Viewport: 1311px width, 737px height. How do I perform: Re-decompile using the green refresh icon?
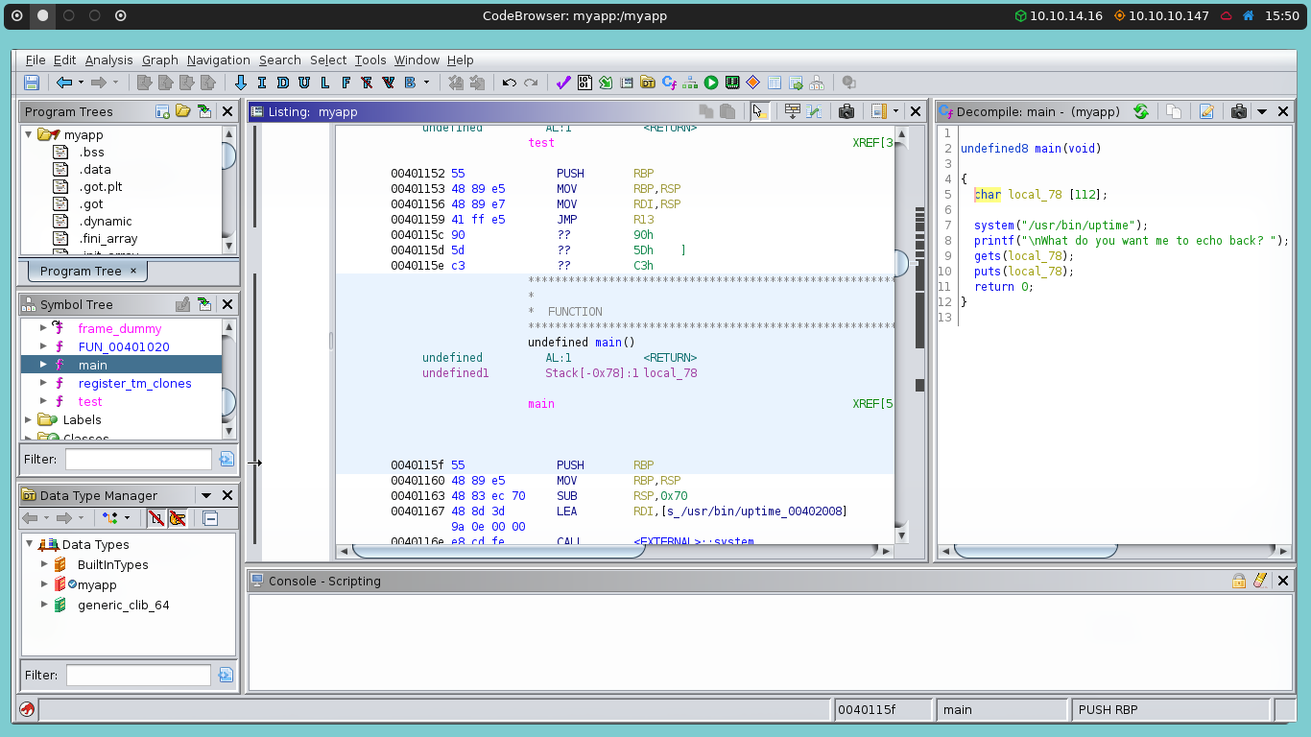pos(1141,111)
